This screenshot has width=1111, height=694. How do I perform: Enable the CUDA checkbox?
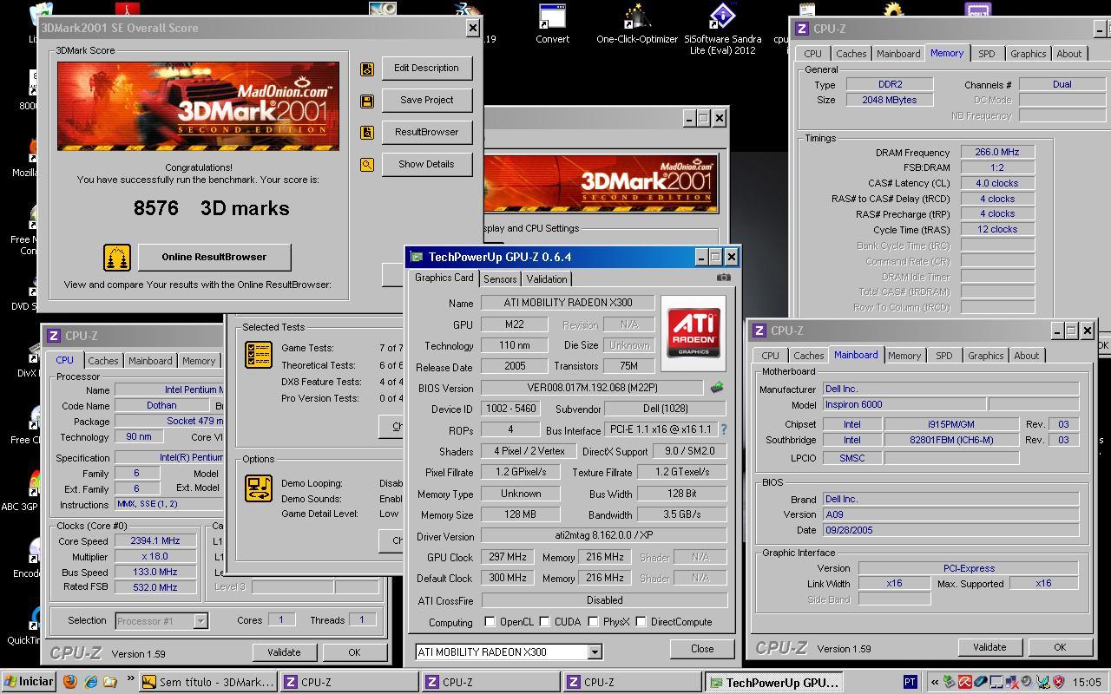pyautogui.click(x=544, y=622)
